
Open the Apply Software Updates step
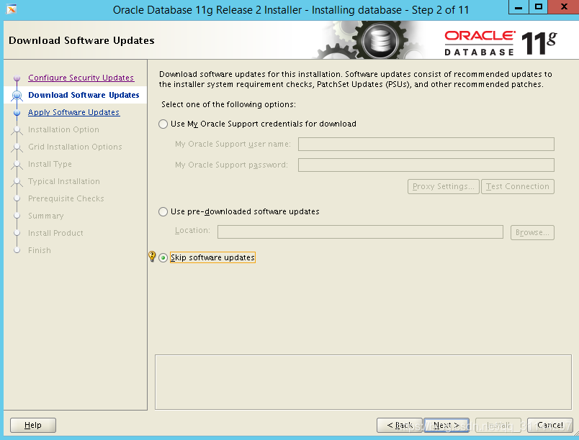[x=74, y=112]
